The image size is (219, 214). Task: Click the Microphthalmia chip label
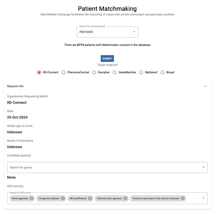pos(77,199)
